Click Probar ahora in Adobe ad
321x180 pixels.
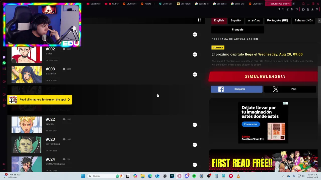(x=251, y=124)
